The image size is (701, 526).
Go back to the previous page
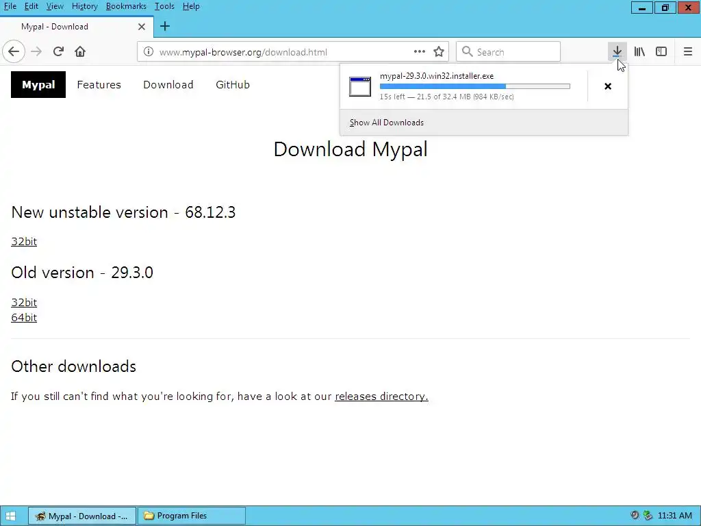(14, 52)
